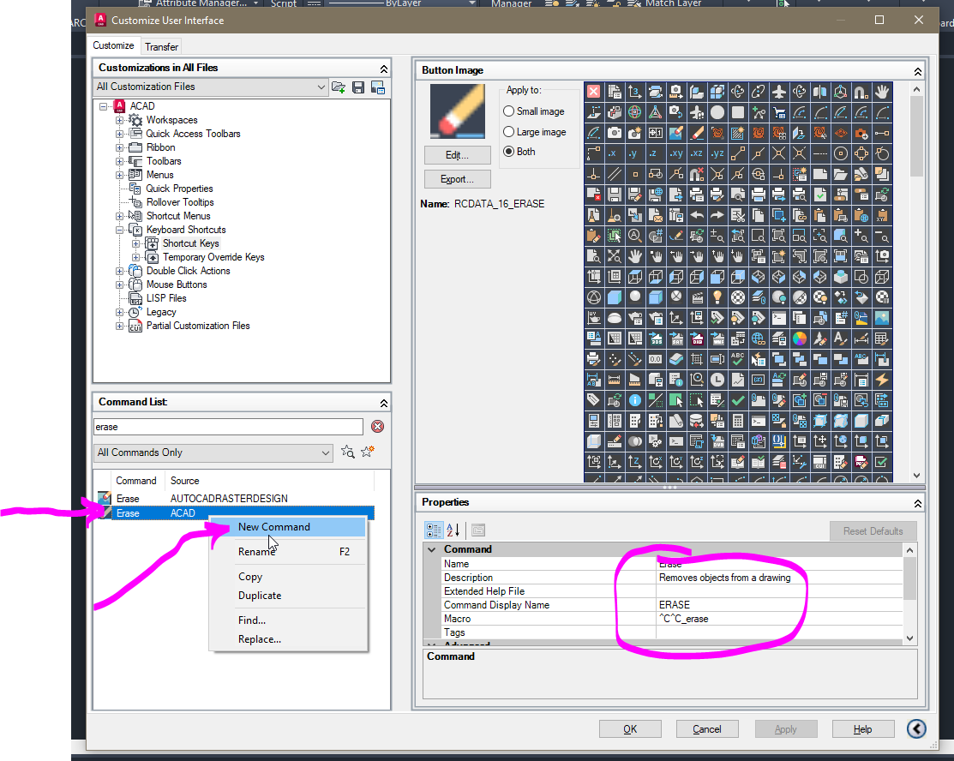Choose Rename from the context menu
Screen dimensions: 954x761
287,552
